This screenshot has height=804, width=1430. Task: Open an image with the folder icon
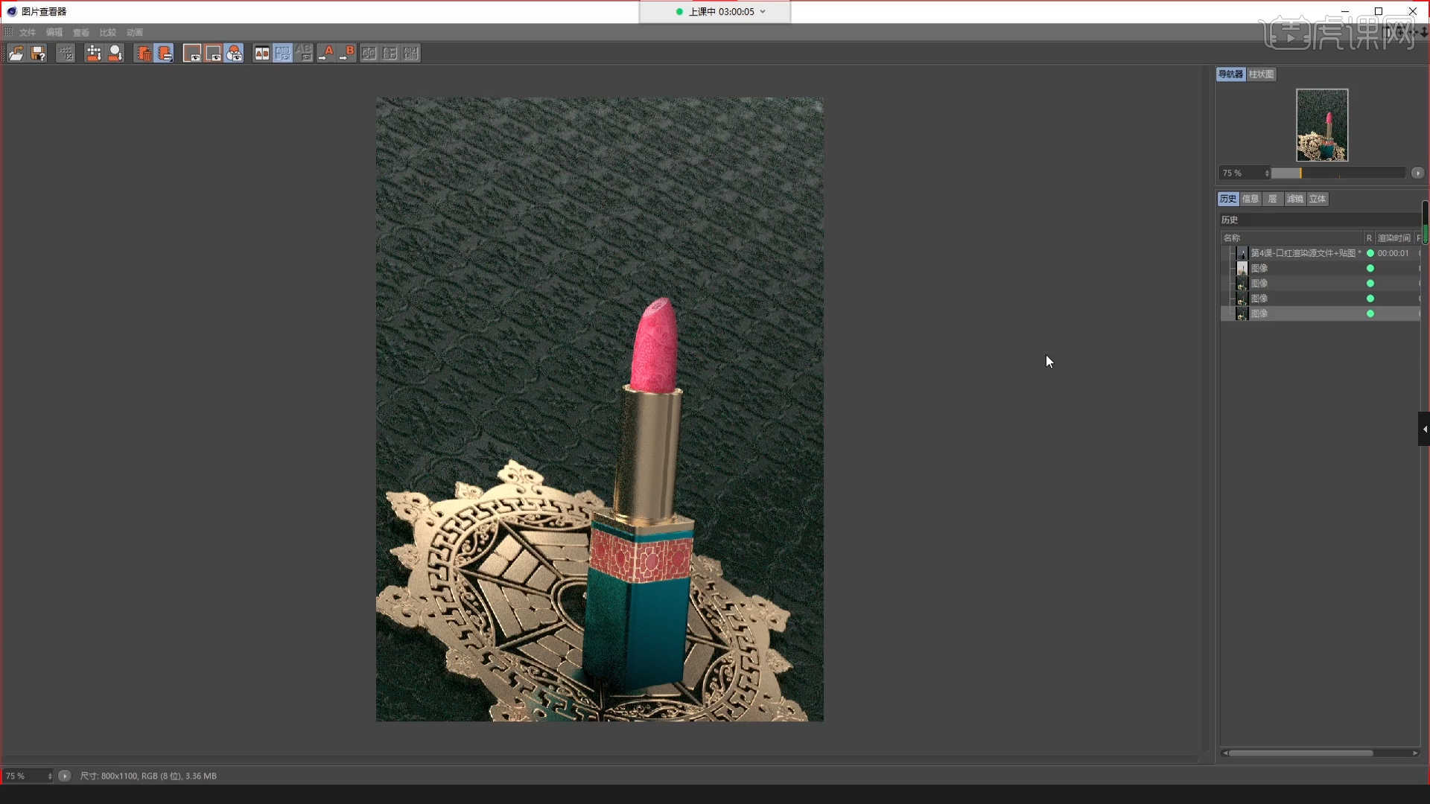(16, 53)
